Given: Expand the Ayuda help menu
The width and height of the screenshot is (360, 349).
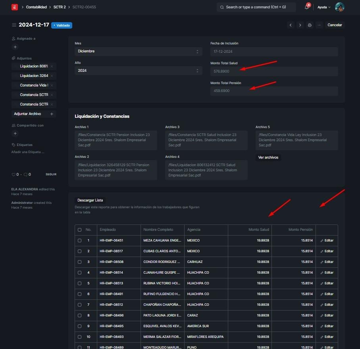Looking at the screenshot, I should pyautogui.click(x=324, y=7).
